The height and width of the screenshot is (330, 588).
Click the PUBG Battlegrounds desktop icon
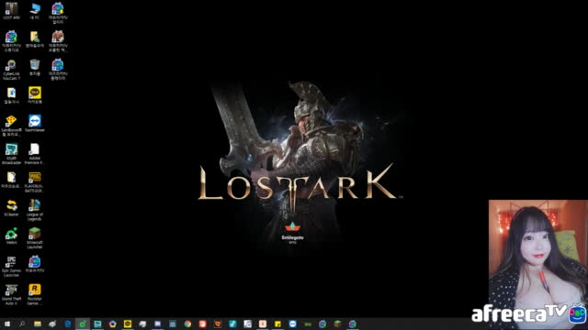pos(35,182)
